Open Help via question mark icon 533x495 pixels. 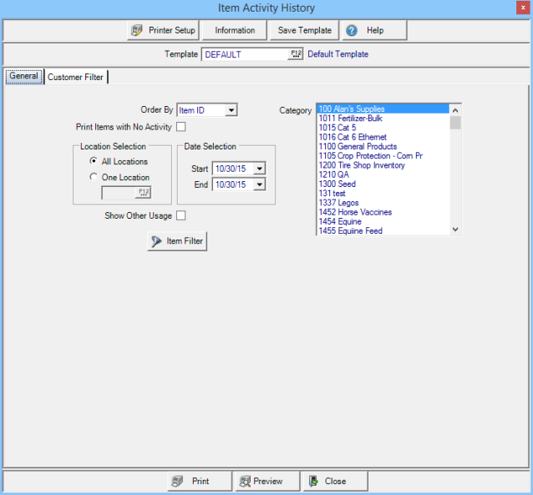(352, 30)
